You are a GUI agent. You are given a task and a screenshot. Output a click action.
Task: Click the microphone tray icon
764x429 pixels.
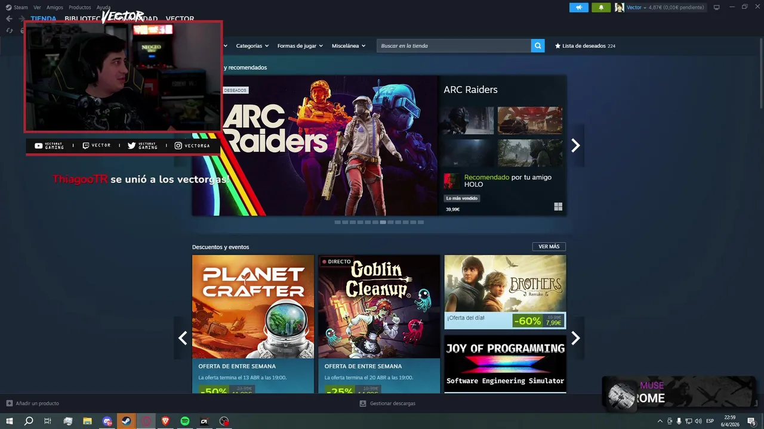click(679, 421)
